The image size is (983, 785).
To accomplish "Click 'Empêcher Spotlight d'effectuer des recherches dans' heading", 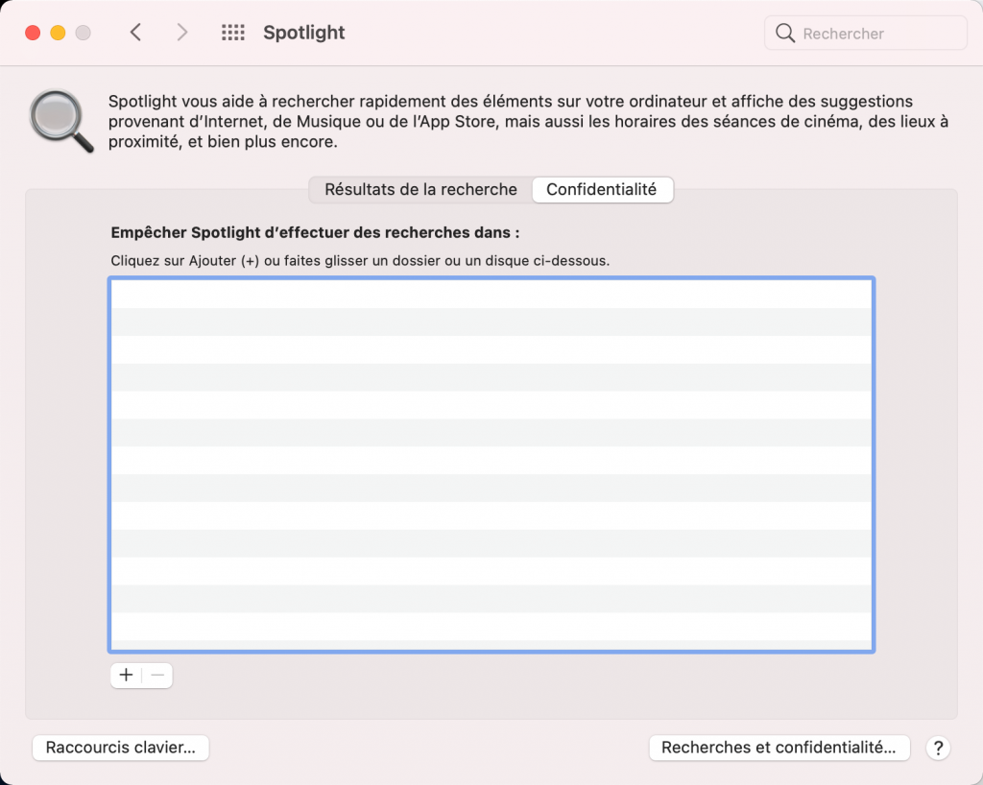I will (315, 232).
